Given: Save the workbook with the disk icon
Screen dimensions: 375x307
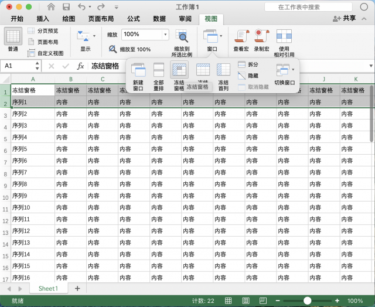Looking at the screenshot, I should tap(66, 7).
